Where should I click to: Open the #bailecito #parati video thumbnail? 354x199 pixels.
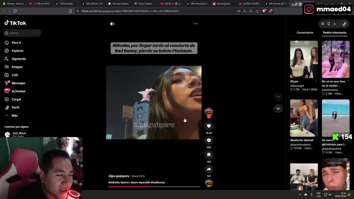point(304,118)
